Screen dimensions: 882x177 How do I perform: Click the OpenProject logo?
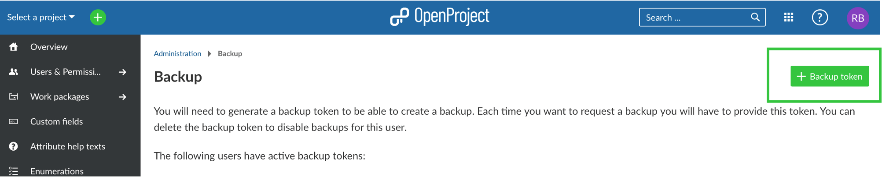click(x=440, y=17)
